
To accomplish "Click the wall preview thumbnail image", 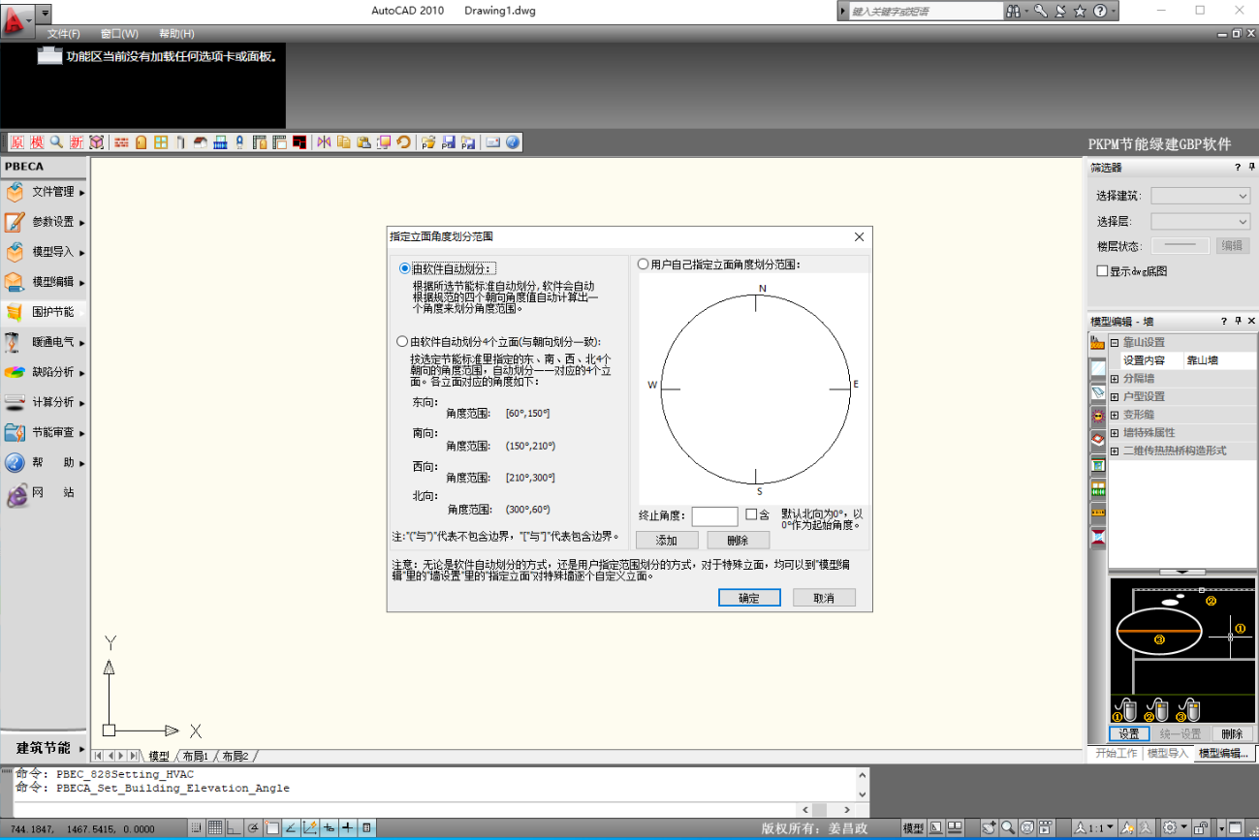I will (1182, 651).
